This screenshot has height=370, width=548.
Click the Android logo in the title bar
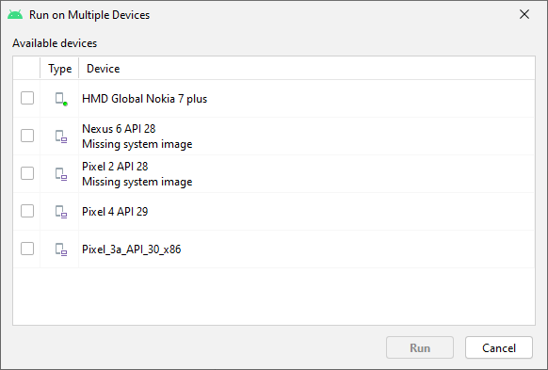coord(15,15)
